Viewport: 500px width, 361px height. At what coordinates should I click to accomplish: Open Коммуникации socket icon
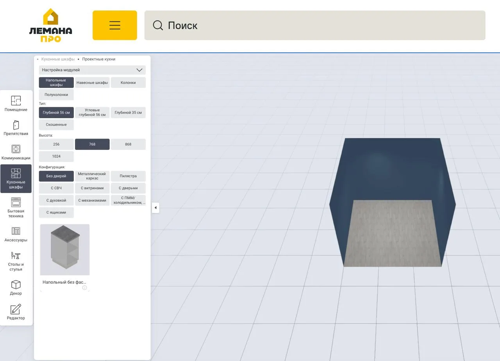pos(16,152)
